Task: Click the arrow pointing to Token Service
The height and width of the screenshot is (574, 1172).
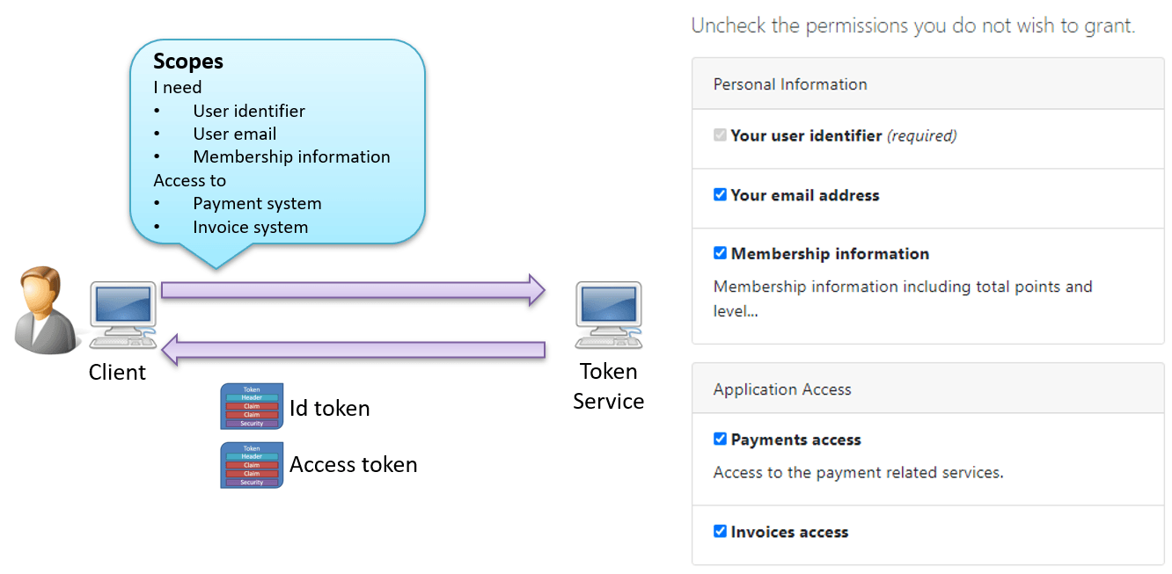Action: [352, 289]
